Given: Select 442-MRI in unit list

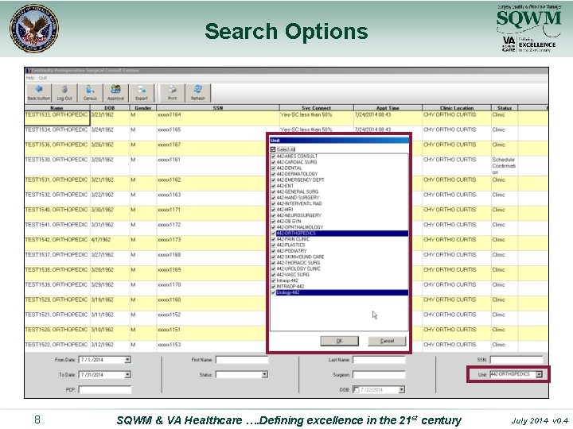Looking at the screenshot, I should [285, 210].
